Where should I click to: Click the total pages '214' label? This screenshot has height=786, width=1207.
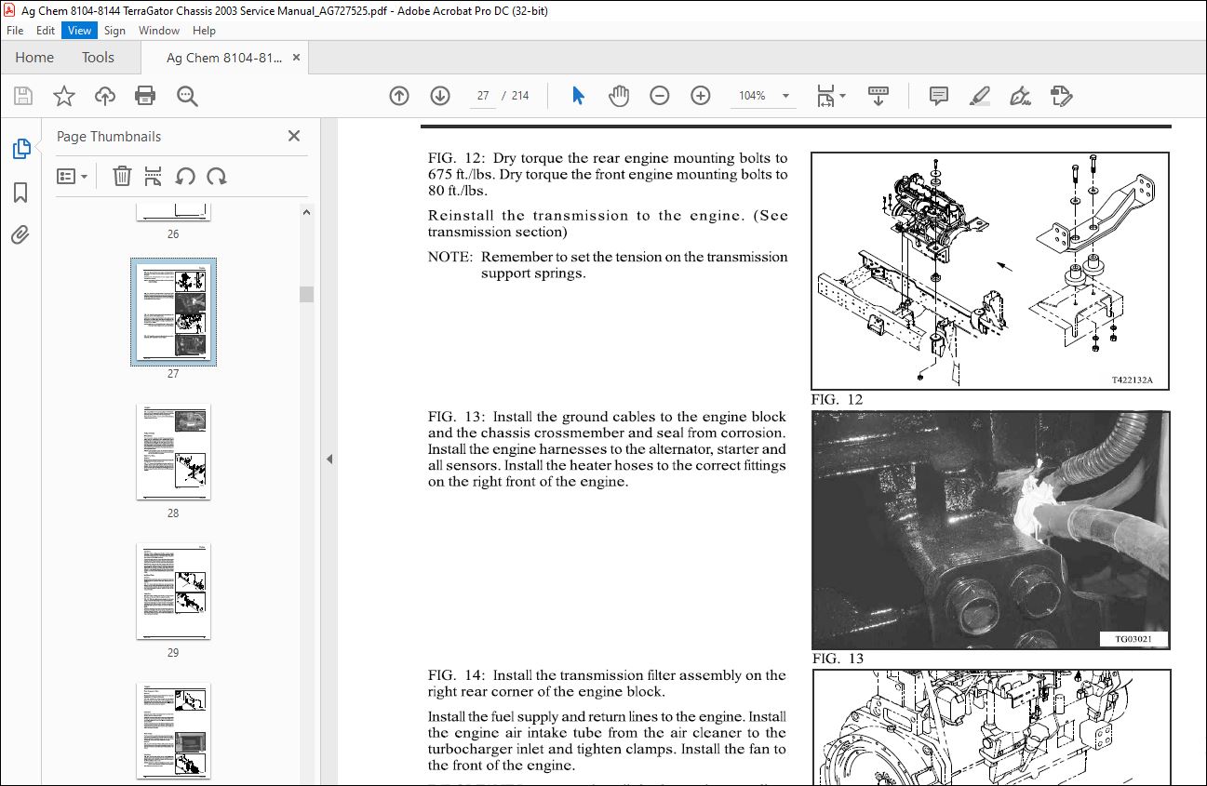point(520,96)
